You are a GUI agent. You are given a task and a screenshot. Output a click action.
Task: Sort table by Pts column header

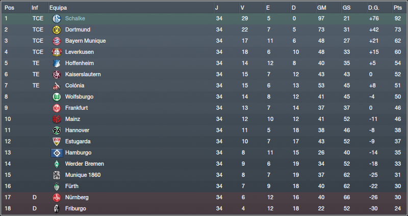click(x=398, y=8)
